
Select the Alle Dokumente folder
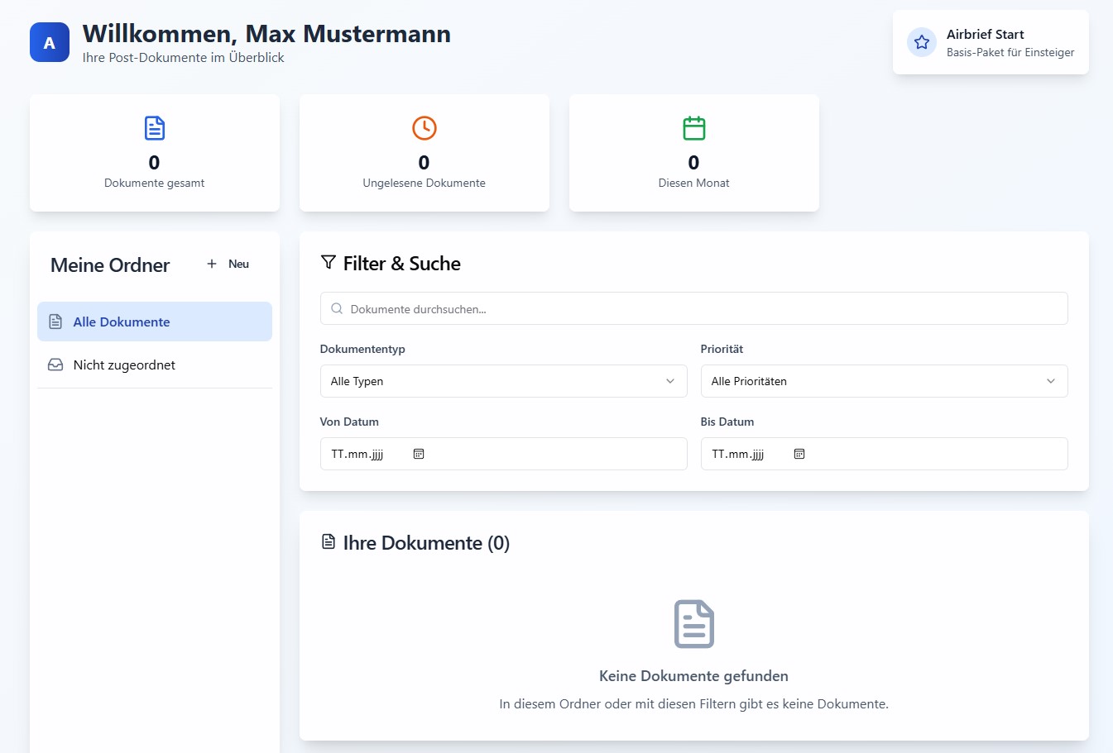point(154,322)
